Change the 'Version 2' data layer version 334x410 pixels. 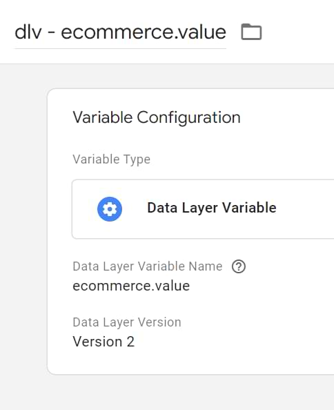tap(104, 342)
